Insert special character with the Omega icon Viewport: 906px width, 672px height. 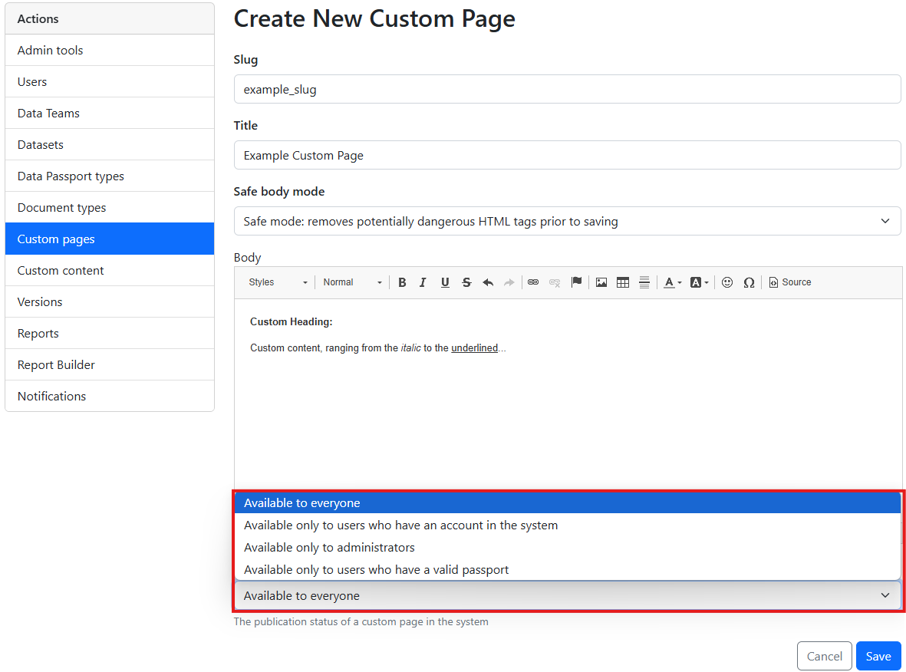point(749,282)
